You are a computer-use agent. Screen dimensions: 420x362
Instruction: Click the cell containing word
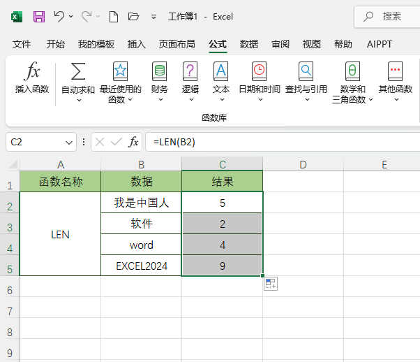(142, 245)
